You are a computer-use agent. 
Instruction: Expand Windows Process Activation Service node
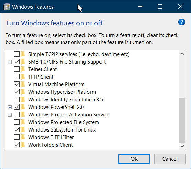[10, 115]
